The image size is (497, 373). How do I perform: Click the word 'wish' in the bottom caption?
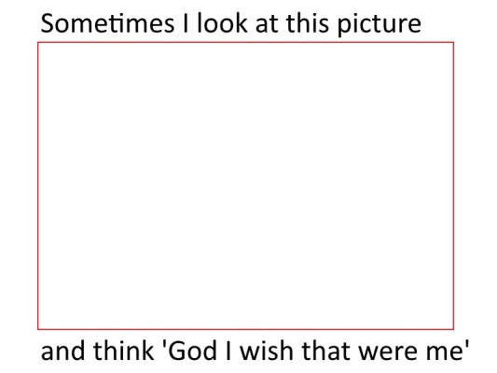pyautogui.click(x=267, y=351)
